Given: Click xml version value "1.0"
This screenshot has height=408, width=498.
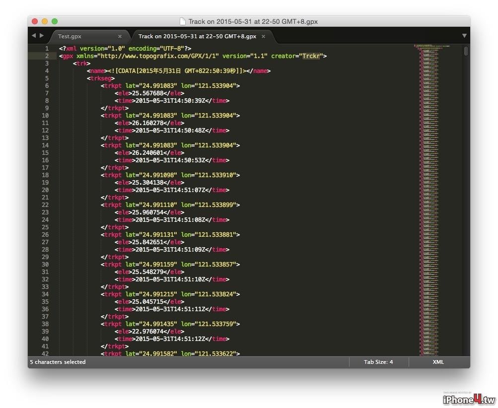Looking at the screenshot, I should [116, 49].
